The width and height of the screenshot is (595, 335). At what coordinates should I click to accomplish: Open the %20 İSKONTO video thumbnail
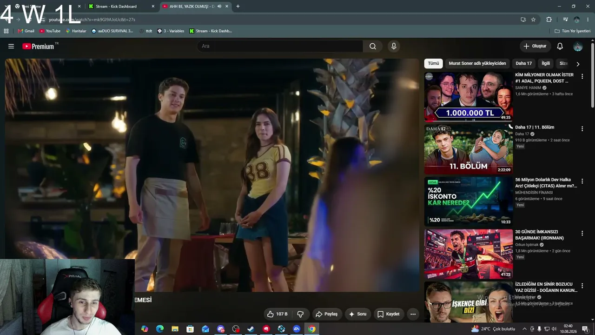469,201
